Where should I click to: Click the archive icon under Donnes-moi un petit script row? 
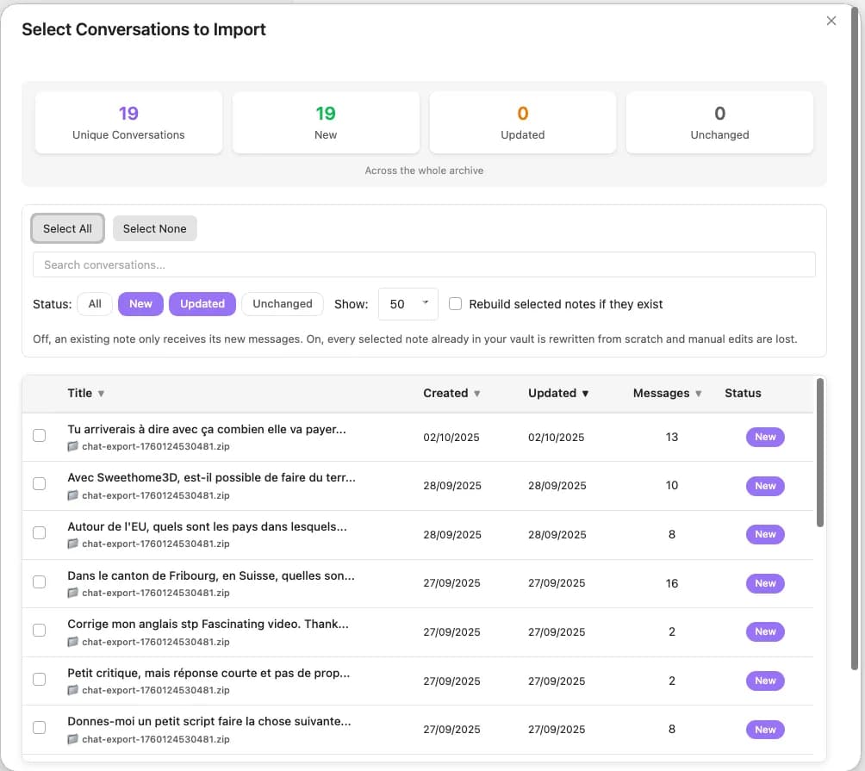(73, 739)
